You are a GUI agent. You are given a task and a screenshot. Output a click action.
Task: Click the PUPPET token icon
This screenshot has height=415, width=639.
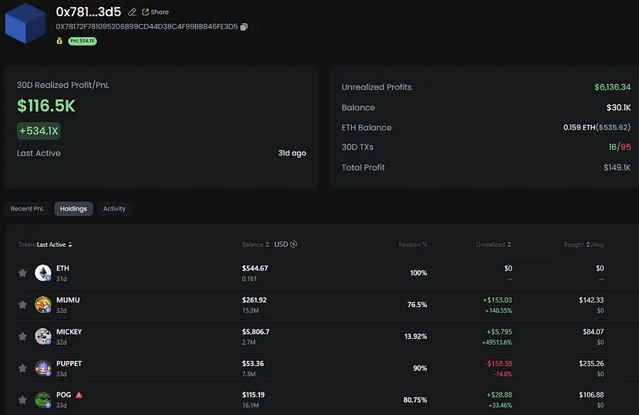(x=42, y=368)
